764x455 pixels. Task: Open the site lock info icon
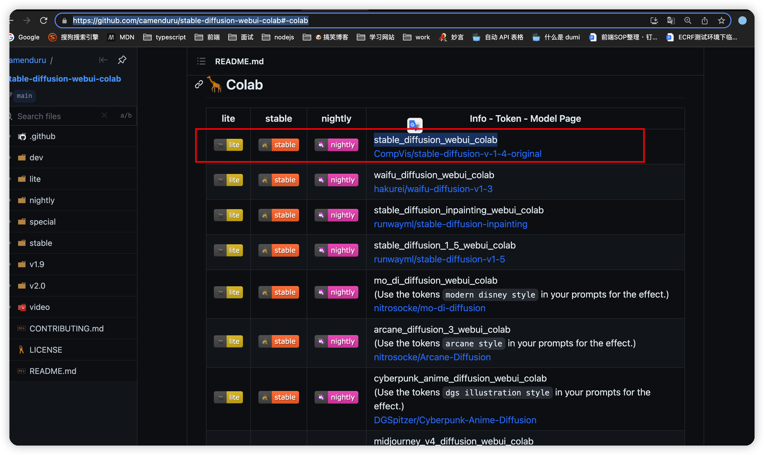click(64, 20)
